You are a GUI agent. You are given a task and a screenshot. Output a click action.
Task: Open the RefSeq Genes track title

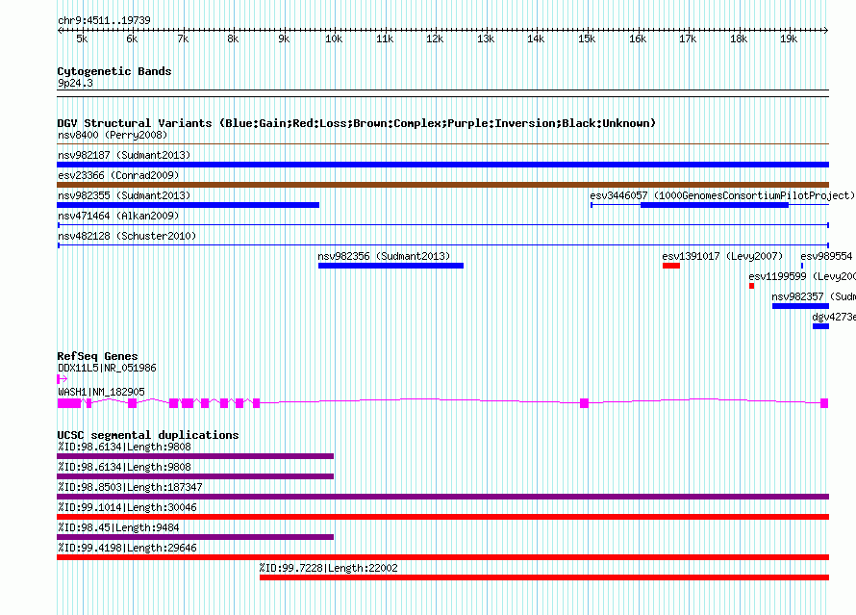coord(97,356)
